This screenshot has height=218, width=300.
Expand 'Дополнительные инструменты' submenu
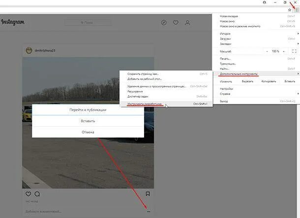coord(256,74)
